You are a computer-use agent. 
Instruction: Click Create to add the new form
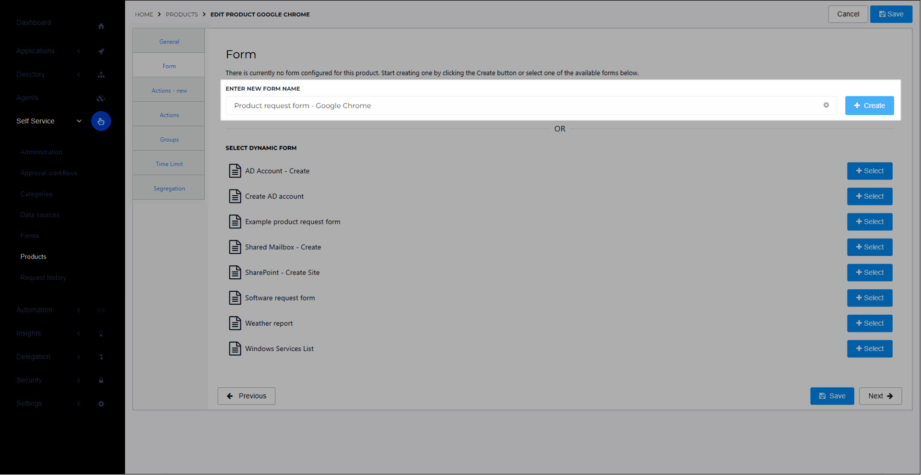pyautogui.click(x=869, y=105)
